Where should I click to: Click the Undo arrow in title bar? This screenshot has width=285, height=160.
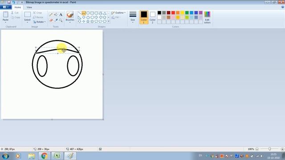(13, 2)
